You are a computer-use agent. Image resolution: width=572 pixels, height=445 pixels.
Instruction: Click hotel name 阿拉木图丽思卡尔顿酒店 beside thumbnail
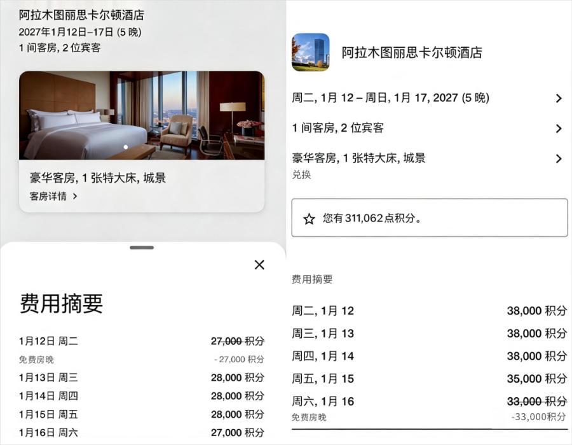(x=412, y=53)
